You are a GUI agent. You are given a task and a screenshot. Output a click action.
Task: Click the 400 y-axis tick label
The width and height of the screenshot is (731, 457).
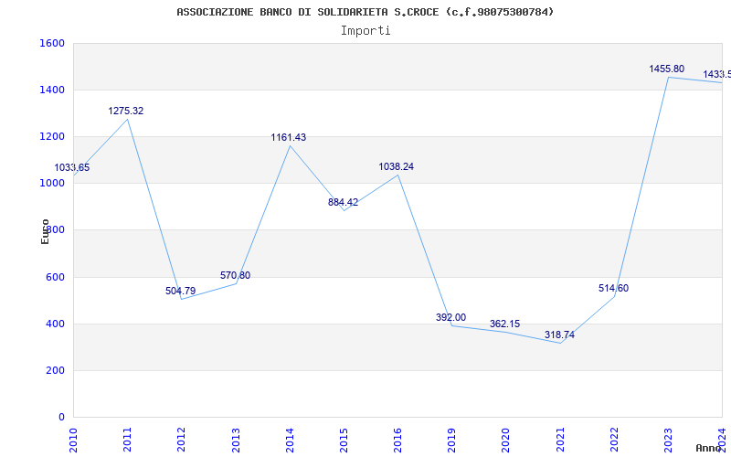55,324
